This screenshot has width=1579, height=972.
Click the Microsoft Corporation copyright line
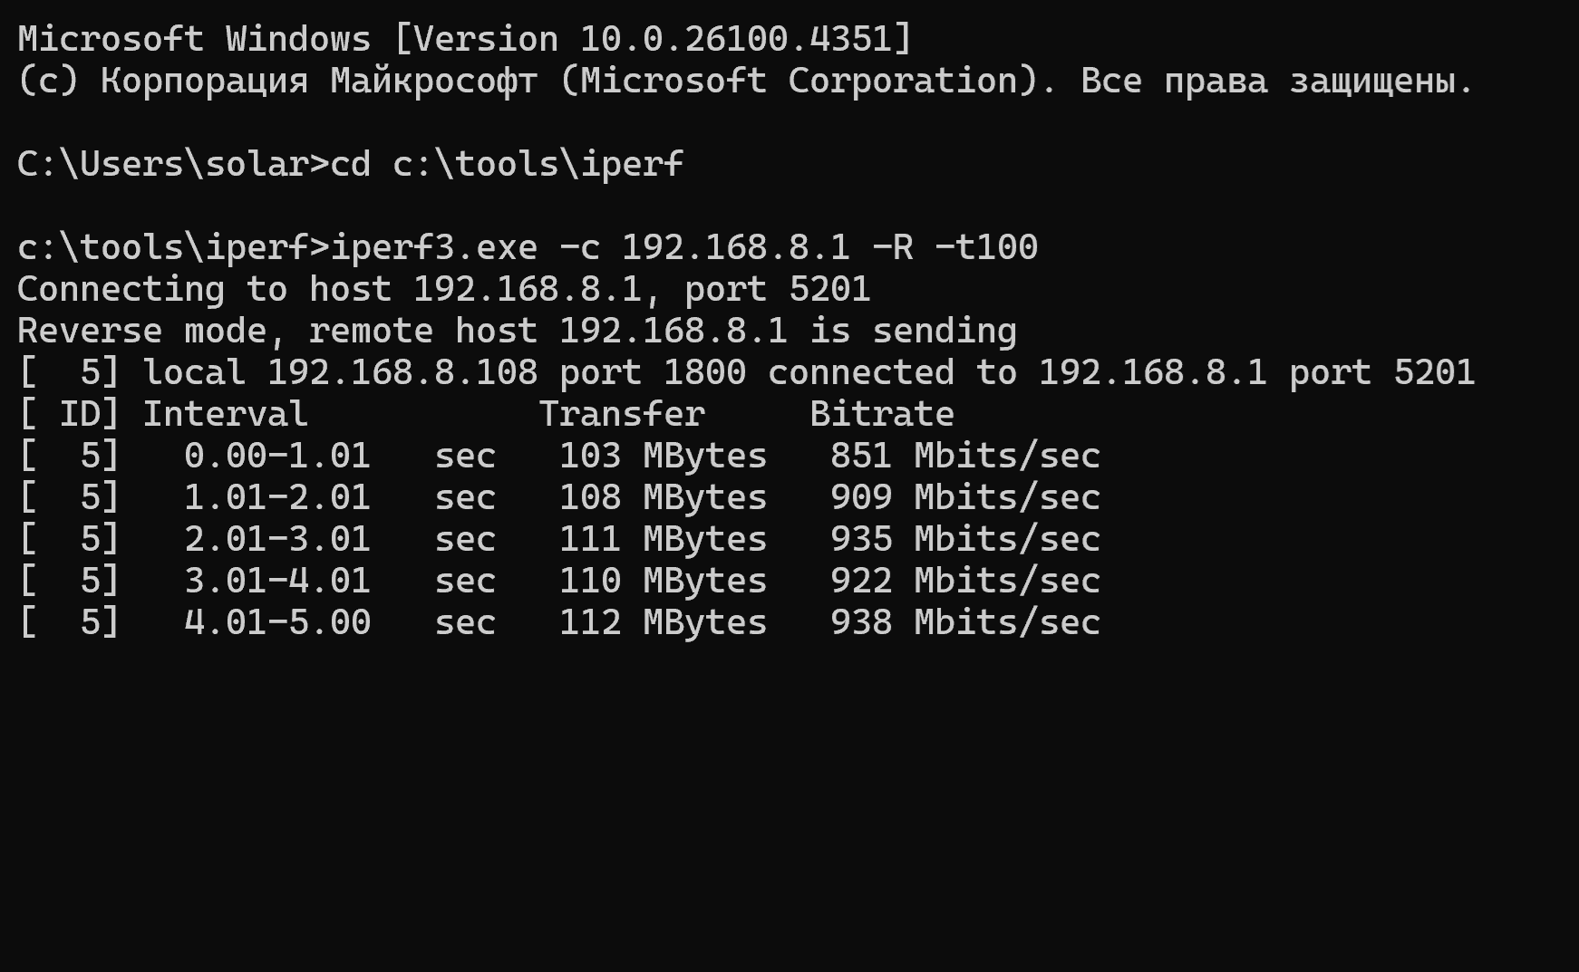(x=746, y=81)
